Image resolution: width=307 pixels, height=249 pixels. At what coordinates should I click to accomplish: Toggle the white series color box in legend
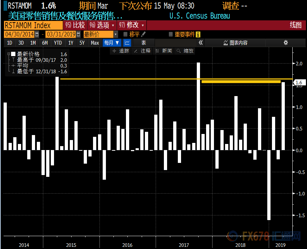13,54
